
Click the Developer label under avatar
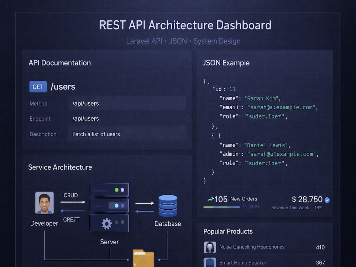(44, 224)
